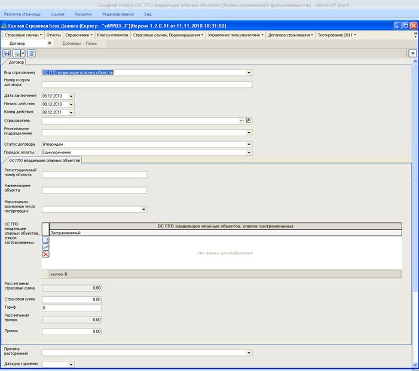This screenshot has height=371, width=419.
Task: Delete insured entry with red X icon
Action: click(x=46, y=255)
